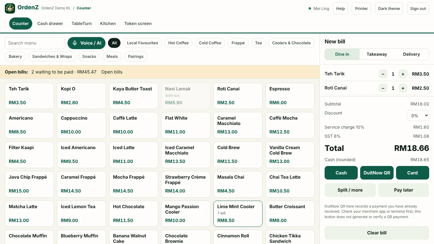The width and height of the screenshot is (434, 244).
Task: Click the OrdenZ logo icon
Action: 10,8
